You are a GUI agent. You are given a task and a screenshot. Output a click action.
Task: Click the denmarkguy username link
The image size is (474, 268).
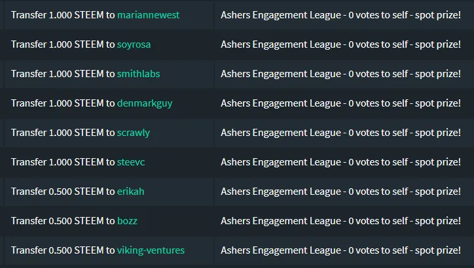[145, 103]
